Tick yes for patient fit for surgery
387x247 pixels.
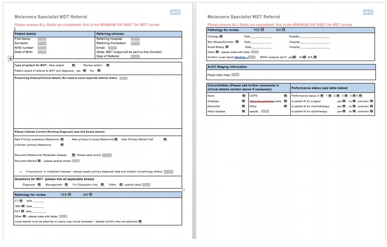344,101
